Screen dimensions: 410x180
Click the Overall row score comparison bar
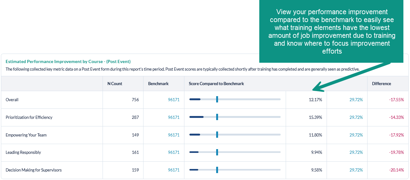coord(235,100)
